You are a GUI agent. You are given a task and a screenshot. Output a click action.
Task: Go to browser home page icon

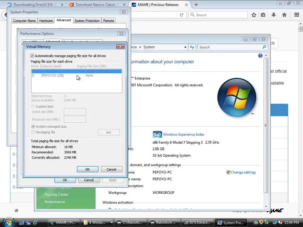click(x=284, y=15)
